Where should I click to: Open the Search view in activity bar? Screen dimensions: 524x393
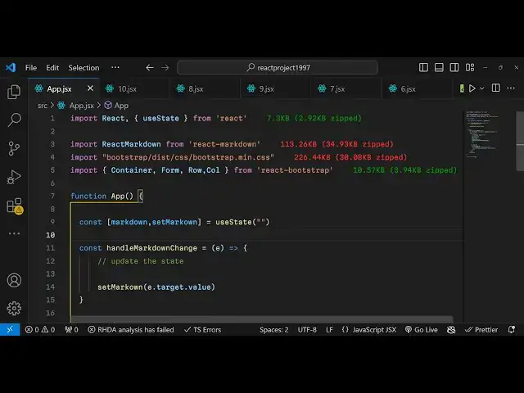point(14,120)
